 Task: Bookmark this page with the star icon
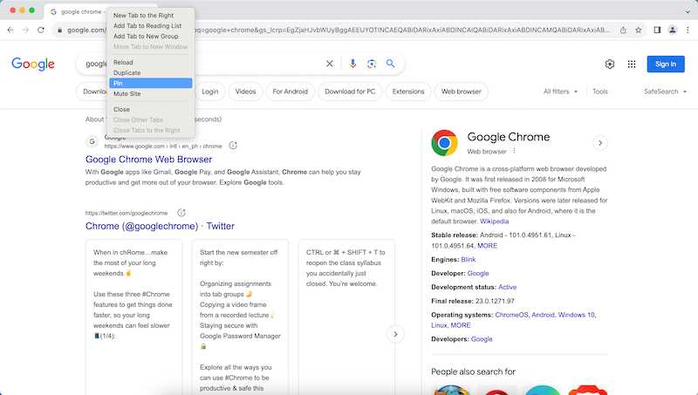639,30
